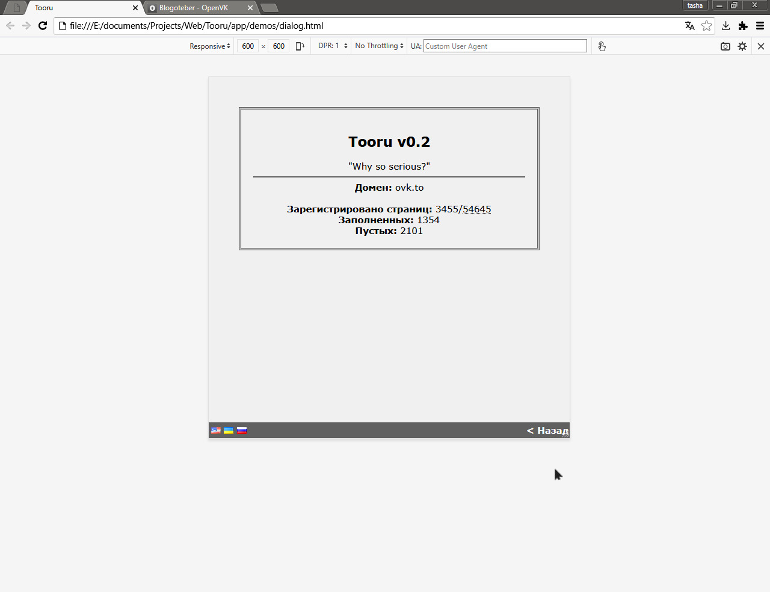Bookmark this page with the star icon
Image resolution: width=770 pixels, height=592 pixels.
(707, 26)
